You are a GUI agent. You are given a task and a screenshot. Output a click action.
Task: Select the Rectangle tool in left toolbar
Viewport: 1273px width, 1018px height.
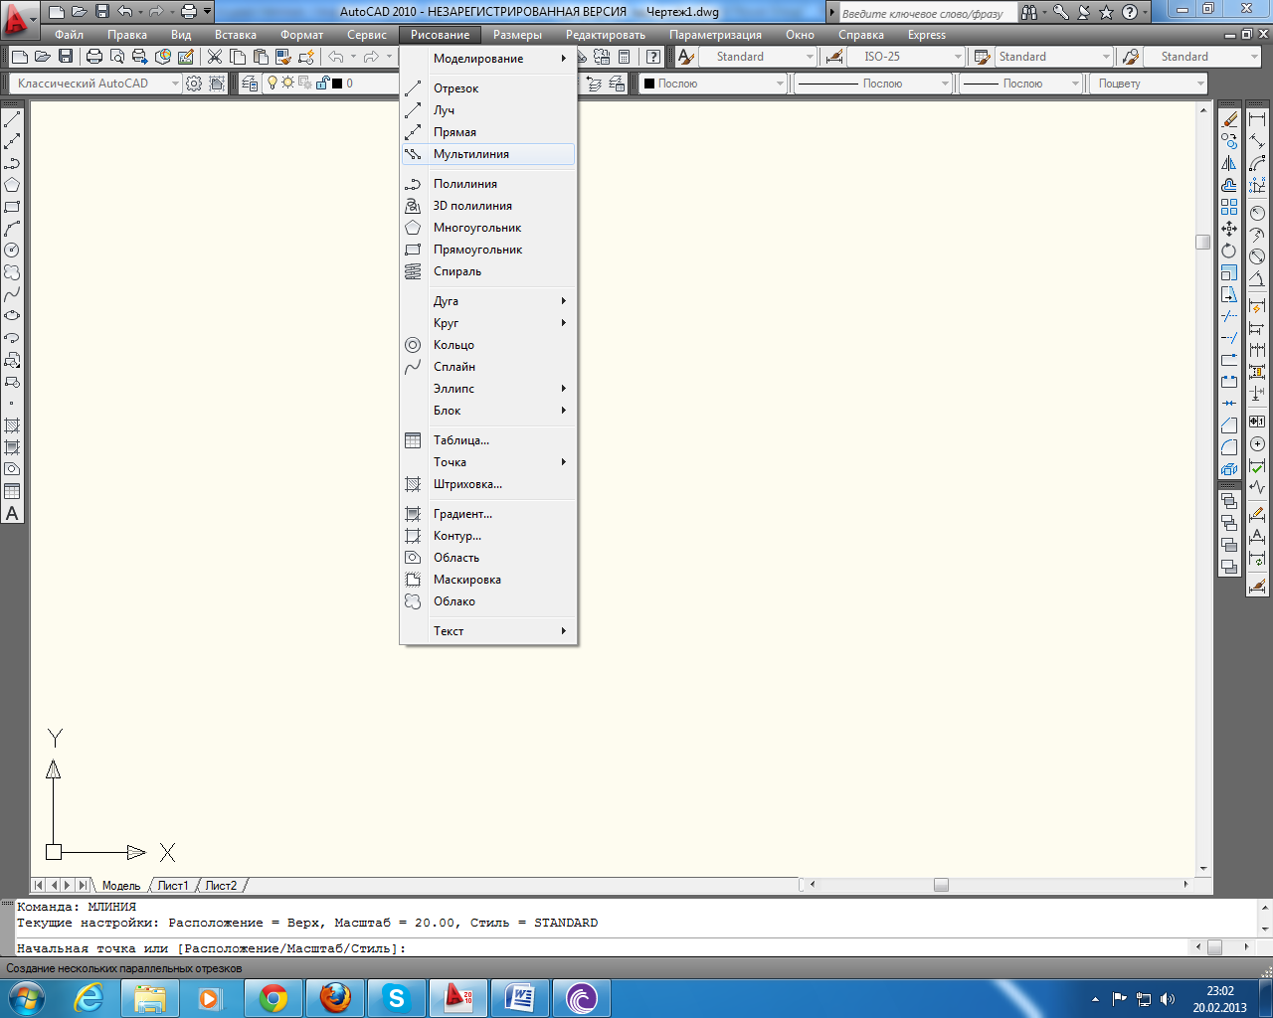(x=12, y=207)
